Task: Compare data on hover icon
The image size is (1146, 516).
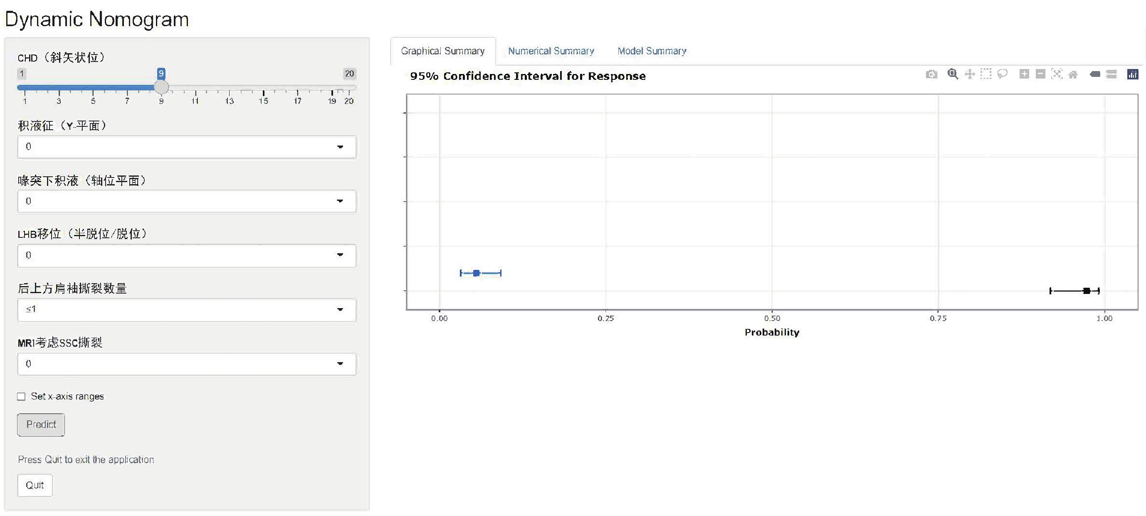Action: pyautogui.click(x=1111, y=74)
